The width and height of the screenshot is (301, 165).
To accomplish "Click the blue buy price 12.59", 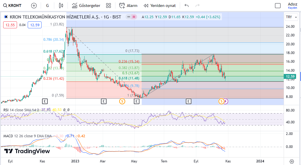I will click(35, 25).
